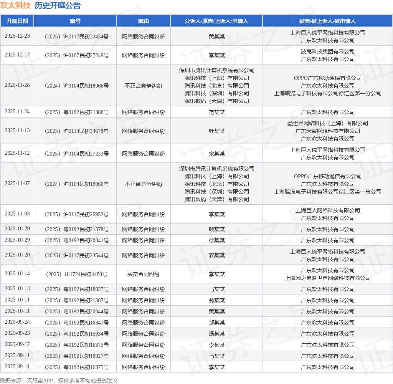393x384 pixels.
Task: Click defendant 益世界网络科技(上海)有限公司
Action: pyautogui.click(x=328, y=123)
